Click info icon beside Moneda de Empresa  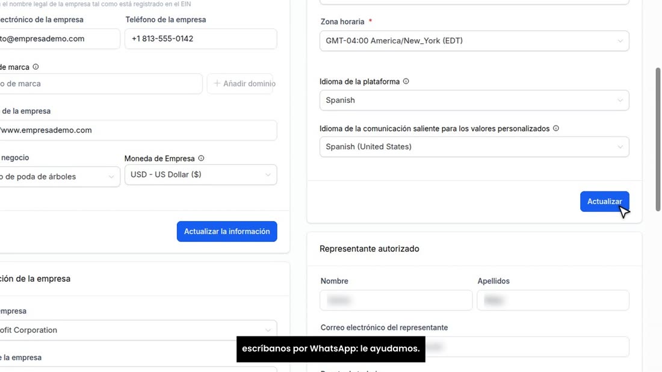201,158
